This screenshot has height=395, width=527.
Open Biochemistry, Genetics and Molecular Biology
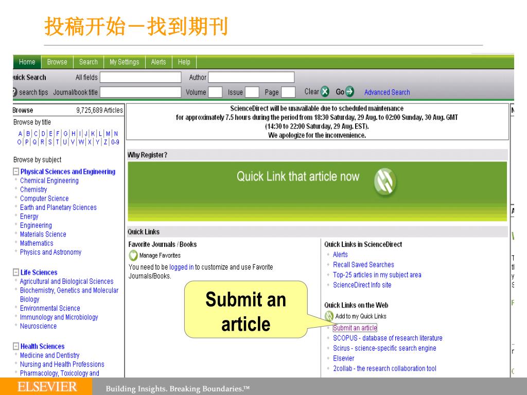69,295
